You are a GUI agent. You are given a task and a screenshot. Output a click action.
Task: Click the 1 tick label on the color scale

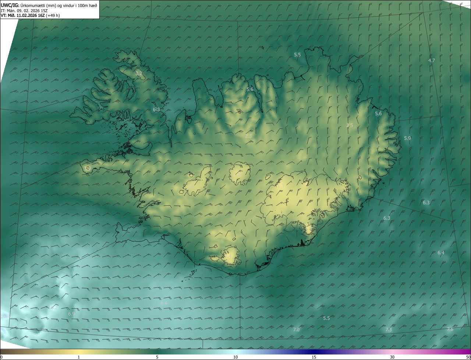tap(79, 357)
